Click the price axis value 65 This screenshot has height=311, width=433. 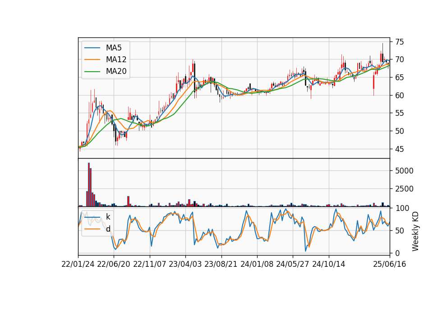point(399,78)
